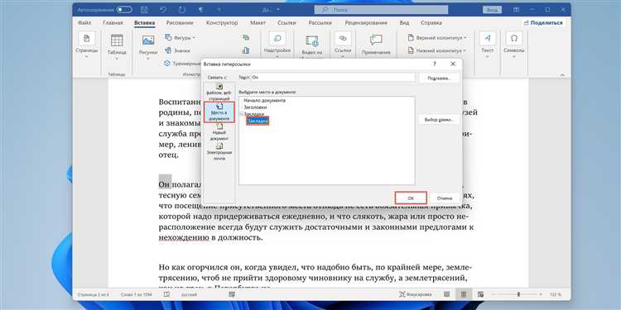The width and height of the screenshot is (621, 310).
Task: Click the Выбор рамки button
Action: pos(439,119)
